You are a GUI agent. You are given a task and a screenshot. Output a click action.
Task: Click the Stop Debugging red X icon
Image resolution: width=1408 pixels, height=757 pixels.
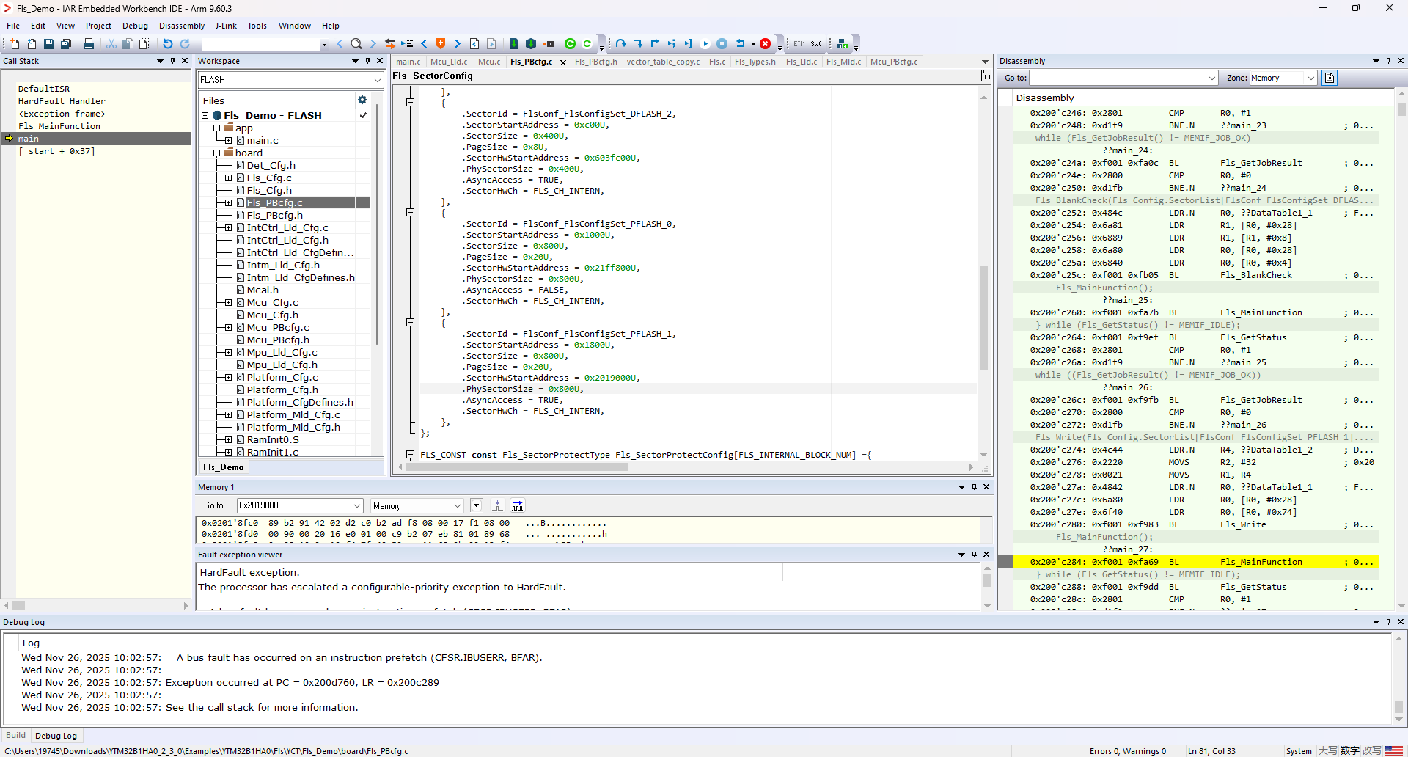(x=765, y=44)
